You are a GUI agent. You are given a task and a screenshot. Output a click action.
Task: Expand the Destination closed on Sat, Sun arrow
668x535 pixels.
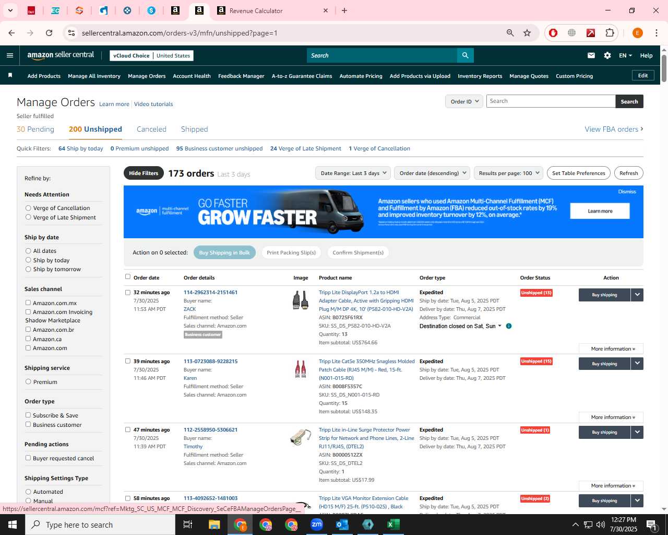pos(499,326)
